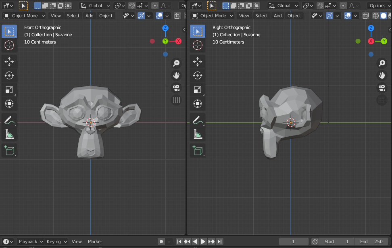Open View menu in timeline
Screen dimensions: 392x248
77,242
